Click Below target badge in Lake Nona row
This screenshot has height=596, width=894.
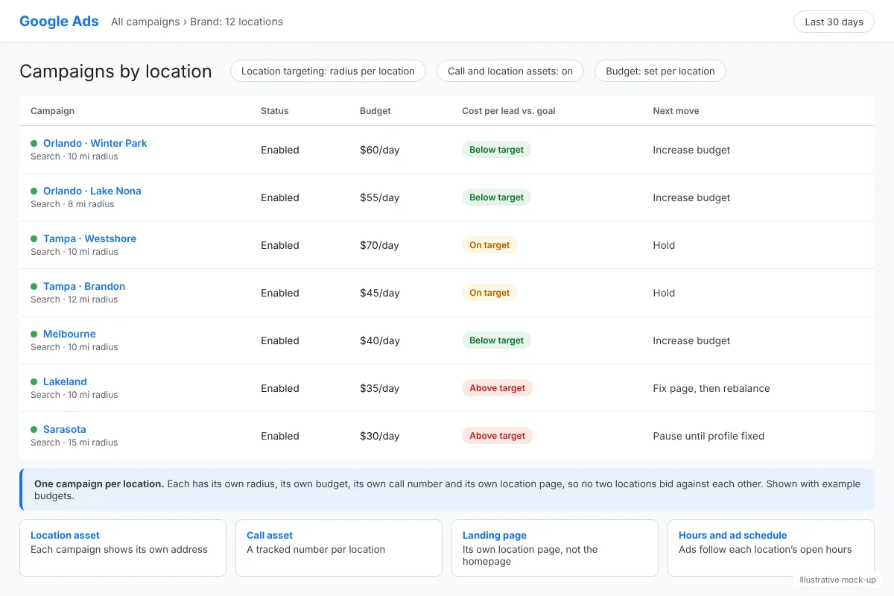pyautogui.click(x=496, y=197)
